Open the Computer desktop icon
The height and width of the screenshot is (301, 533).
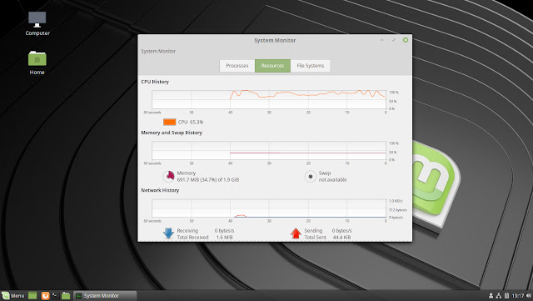coord(37,23)
